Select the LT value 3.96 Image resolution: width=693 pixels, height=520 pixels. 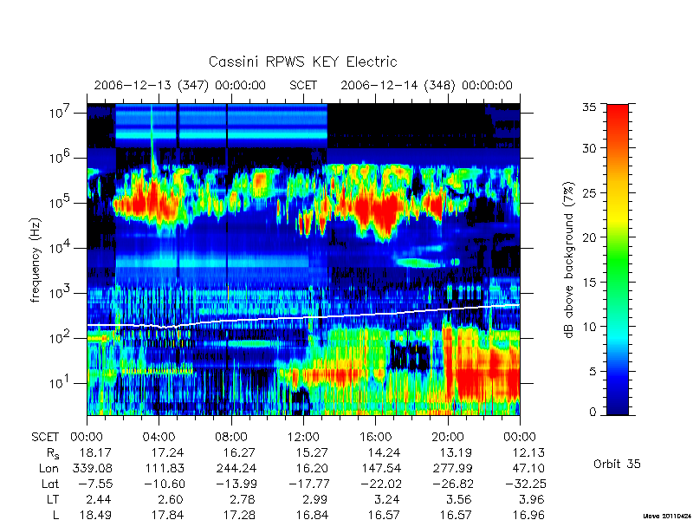531,499
